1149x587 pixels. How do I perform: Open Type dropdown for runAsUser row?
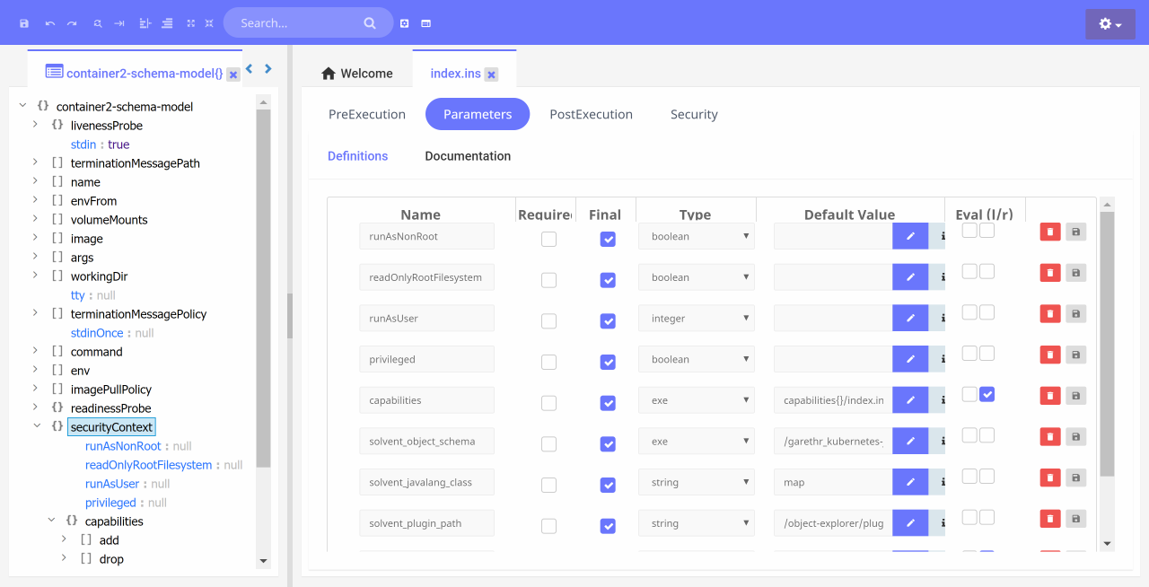pos(696,319)
